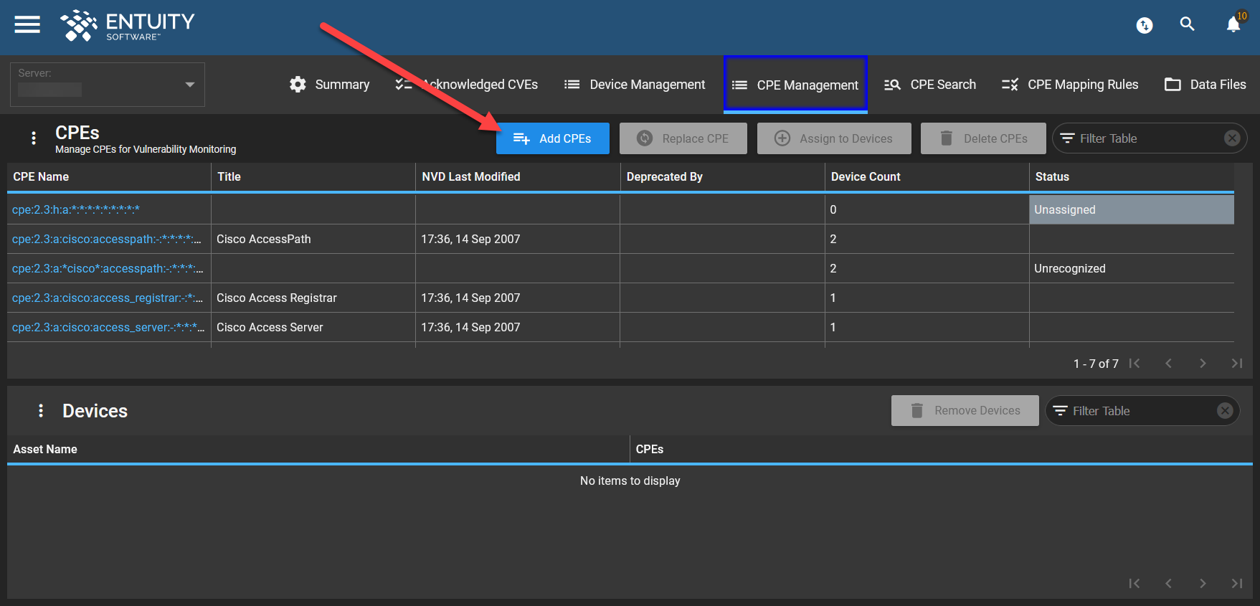Go to first page of CPEs table
Screen dimensions: 1260x606
1134,364
